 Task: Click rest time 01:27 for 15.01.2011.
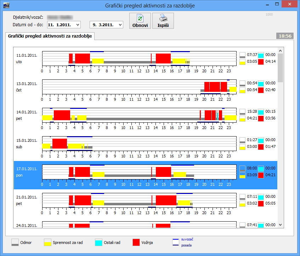[252, 140]
